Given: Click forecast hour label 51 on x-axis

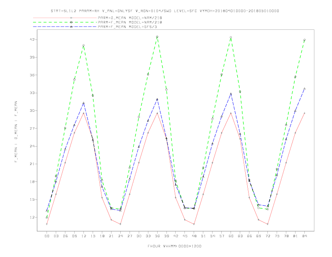Looking at the screenshot, I should 203,236.
